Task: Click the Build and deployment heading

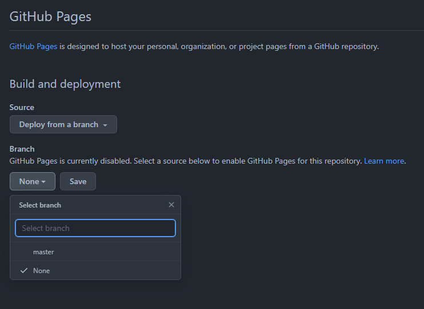Action: [65, 84]
